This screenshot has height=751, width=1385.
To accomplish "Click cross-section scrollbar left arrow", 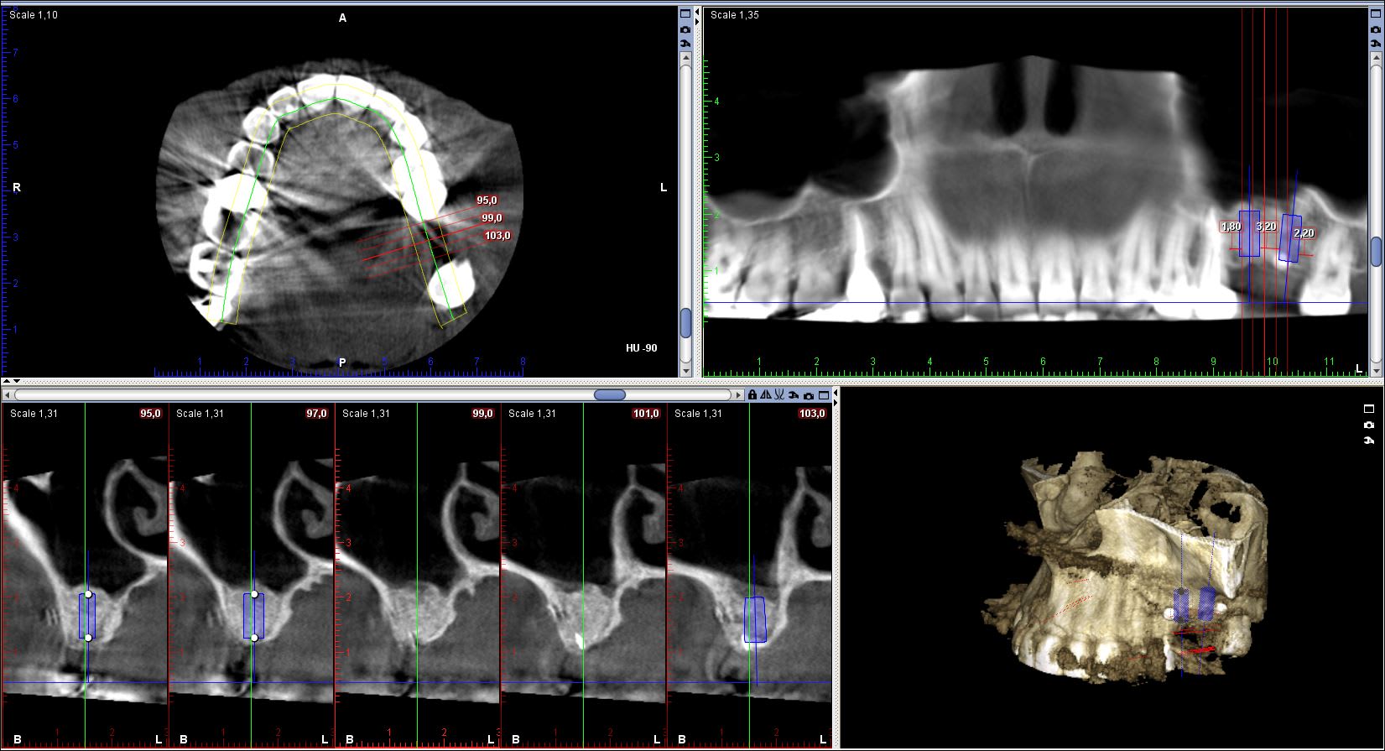I will 7,394.
